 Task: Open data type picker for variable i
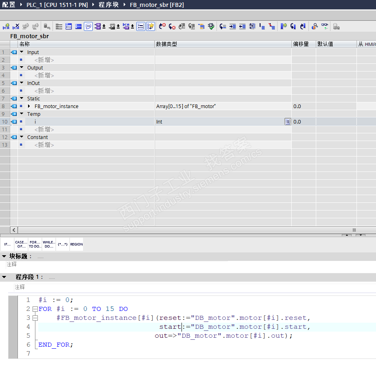[287, 122]
